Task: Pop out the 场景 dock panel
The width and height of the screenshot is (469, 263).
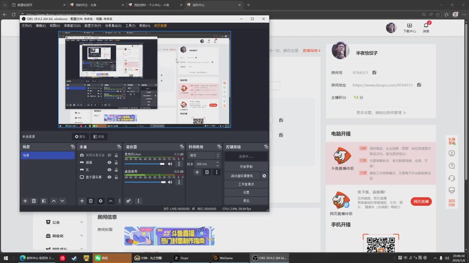Action: [72, 147]
